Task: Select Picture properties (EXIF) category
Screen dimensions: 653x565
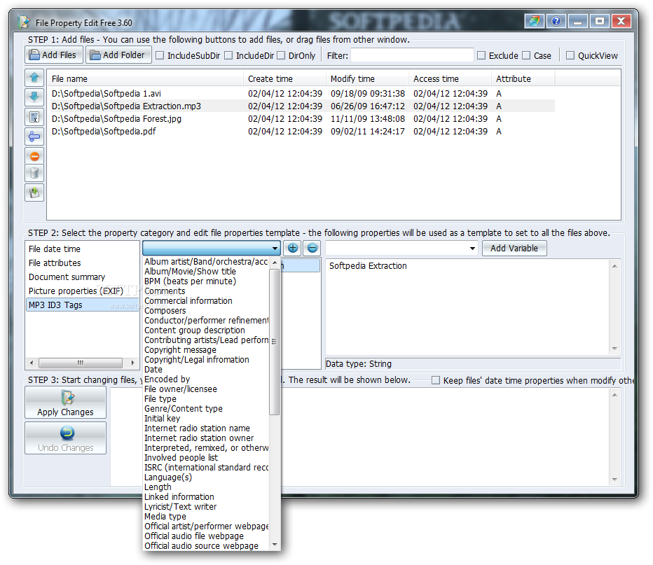Action: [x=81, y=291]
